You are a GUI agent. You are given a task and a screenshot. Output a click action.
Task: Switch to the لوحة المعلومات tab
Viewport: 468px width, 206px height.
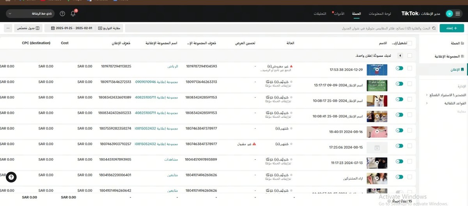379,14
